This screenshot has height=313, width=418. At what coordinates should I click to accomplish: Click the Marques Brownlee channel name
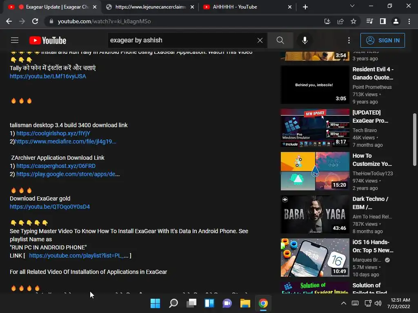367,260
